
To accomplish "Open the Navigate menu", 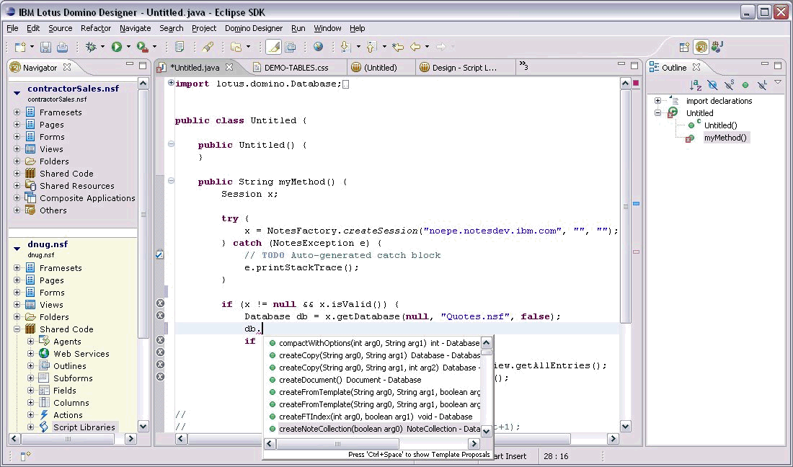I will (135, 28).
